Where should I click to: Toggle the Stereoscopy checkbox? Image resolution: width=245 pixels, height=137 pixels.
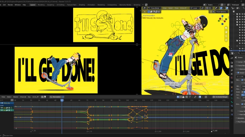238,69
